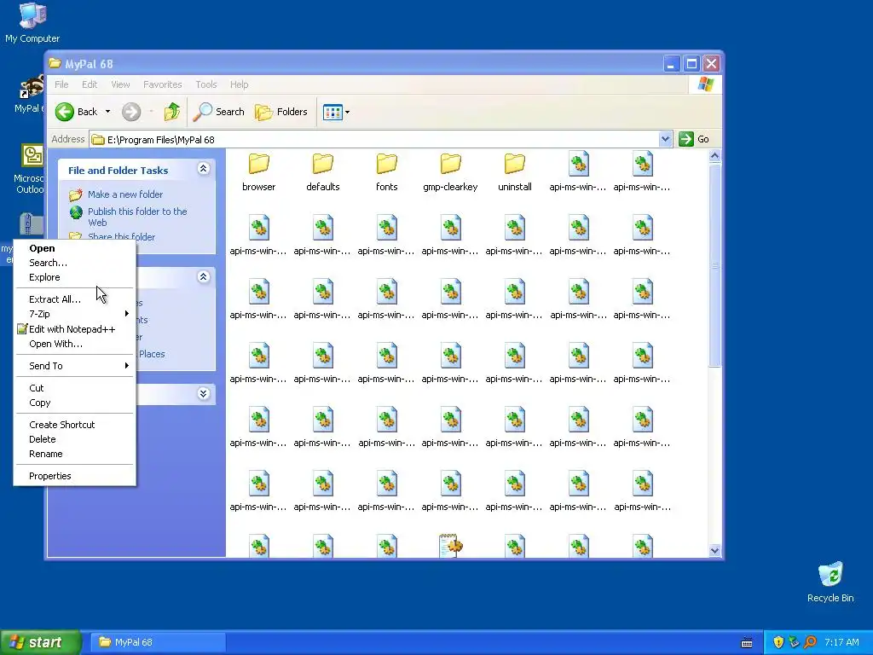Click the Safely Remove Hardware tray icon

pyautogui.click(x=794, y=642)
